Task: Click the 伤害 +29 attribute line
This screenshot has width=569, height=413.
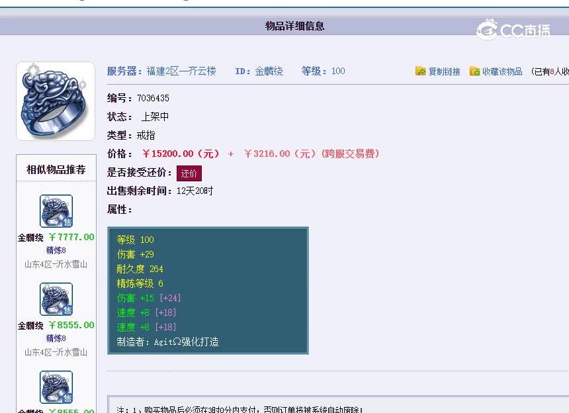Action: point(135,254)
